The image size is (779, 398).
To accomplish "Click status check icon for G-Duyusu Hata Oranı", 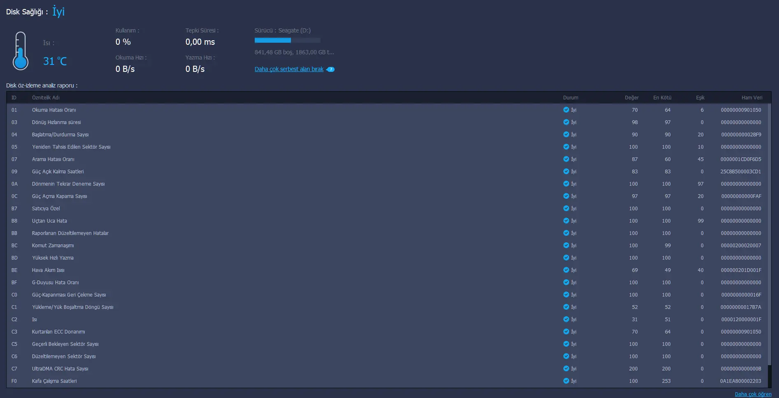I will pyautogui.click(x=566, y=282).
